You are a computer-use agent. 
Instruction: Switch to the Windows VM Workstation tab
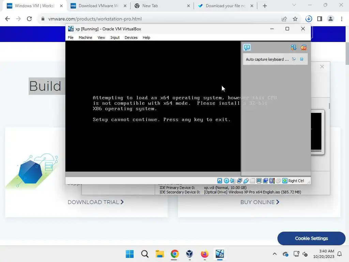[34, 6]
